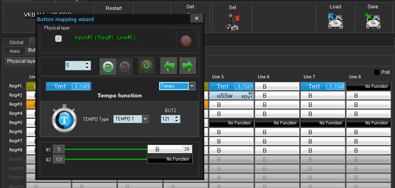Click the Line 5 column header
The height and width of the screenshot is (188, 395).
click(218, 77)
